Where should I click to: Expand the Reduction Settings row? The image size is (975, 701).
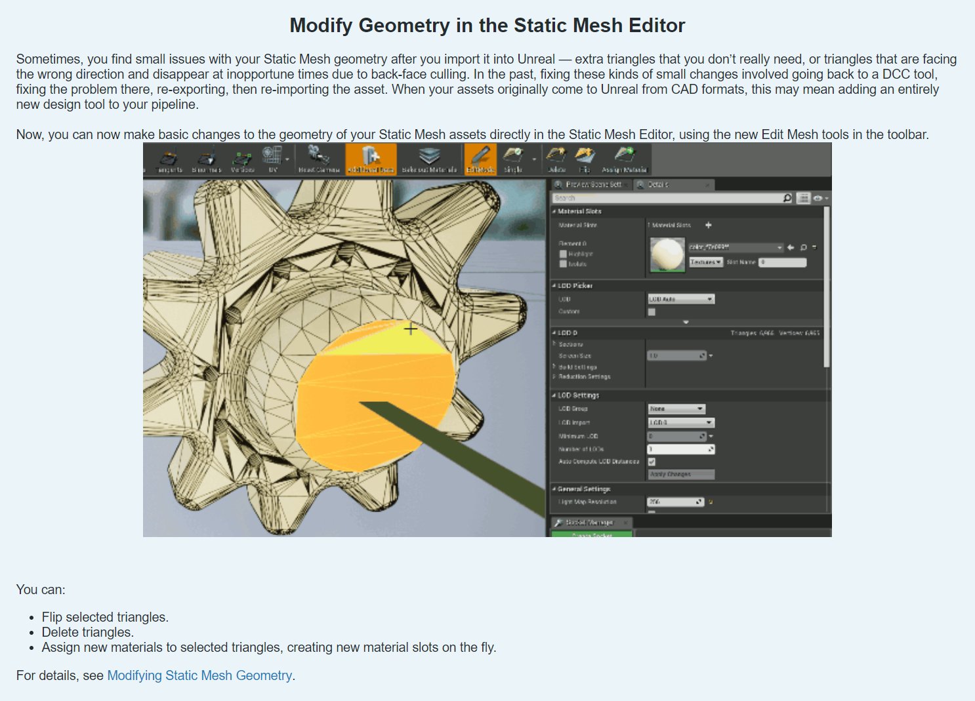555,376
